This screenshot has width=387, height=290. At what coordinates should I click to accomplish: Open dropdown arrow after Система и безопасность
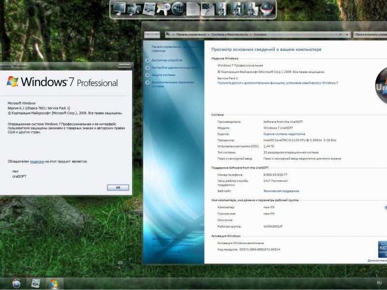point(251,35)
